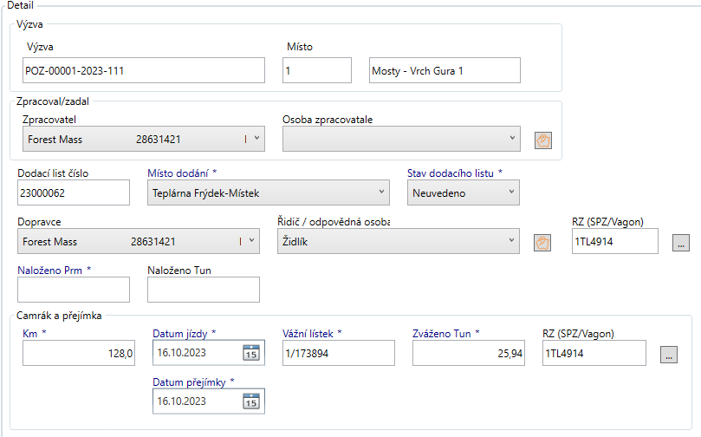Click the Mosty - Vrch Gura 1 field
Screen dimensions: 701x437
tap(444, 71)
